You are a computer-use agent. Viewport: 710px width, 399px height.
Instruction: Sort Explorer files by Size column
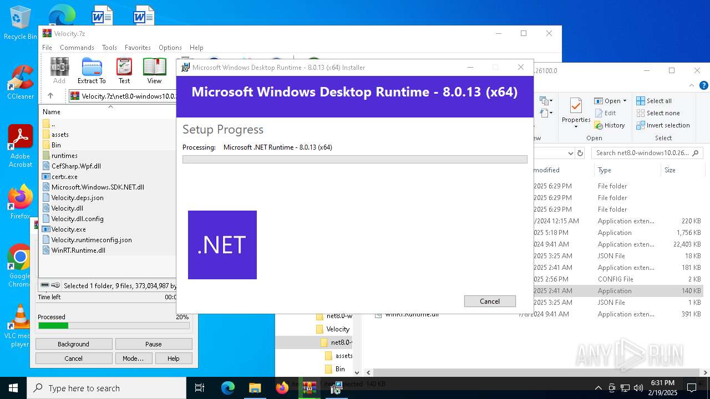(670, 170)
